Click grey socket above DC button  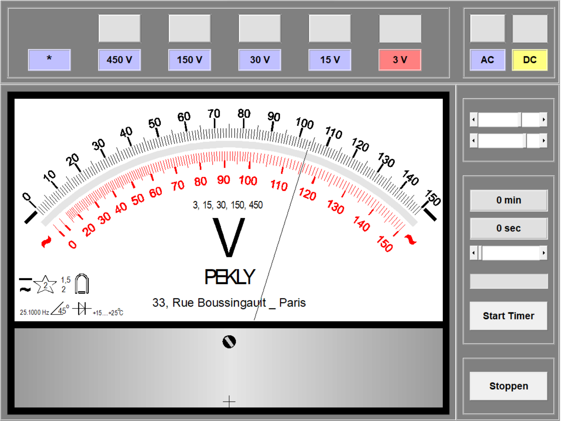[530, 28]
